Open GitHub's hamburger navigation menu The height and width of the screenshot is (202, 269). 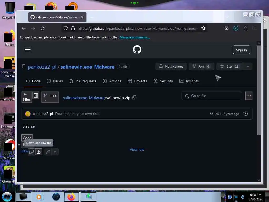27,49
